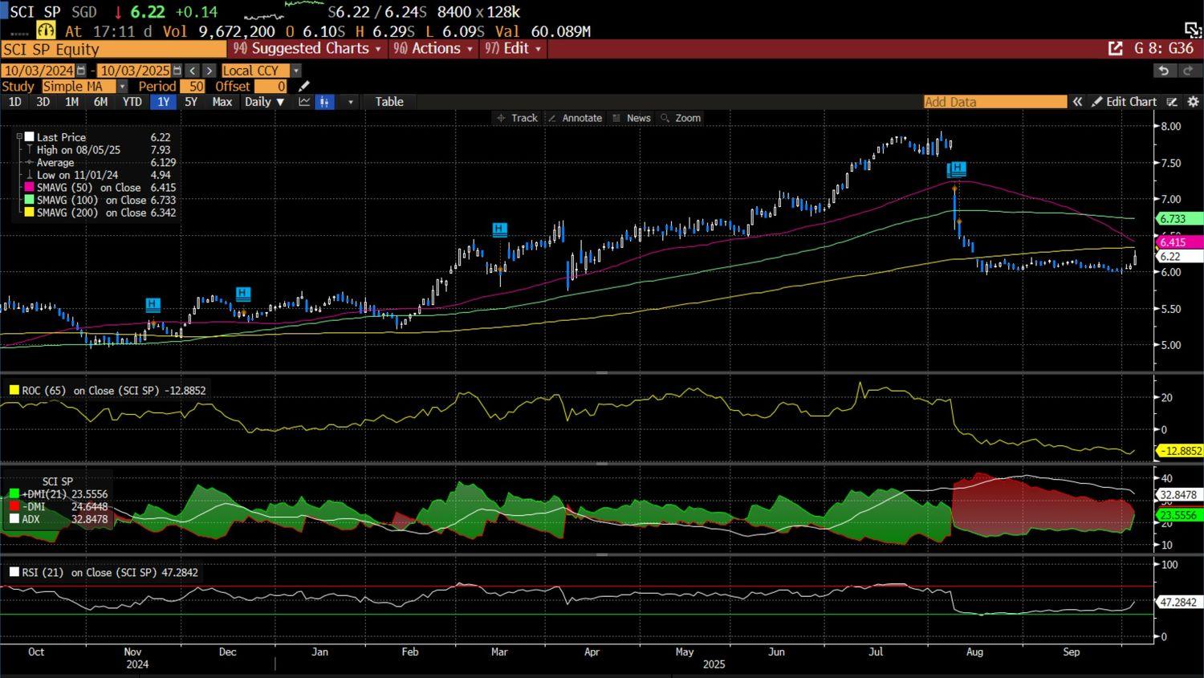Collapse panel with double-chevron icon
Viewport: 1204px width, 678px height.
(x=1077, y=102)
